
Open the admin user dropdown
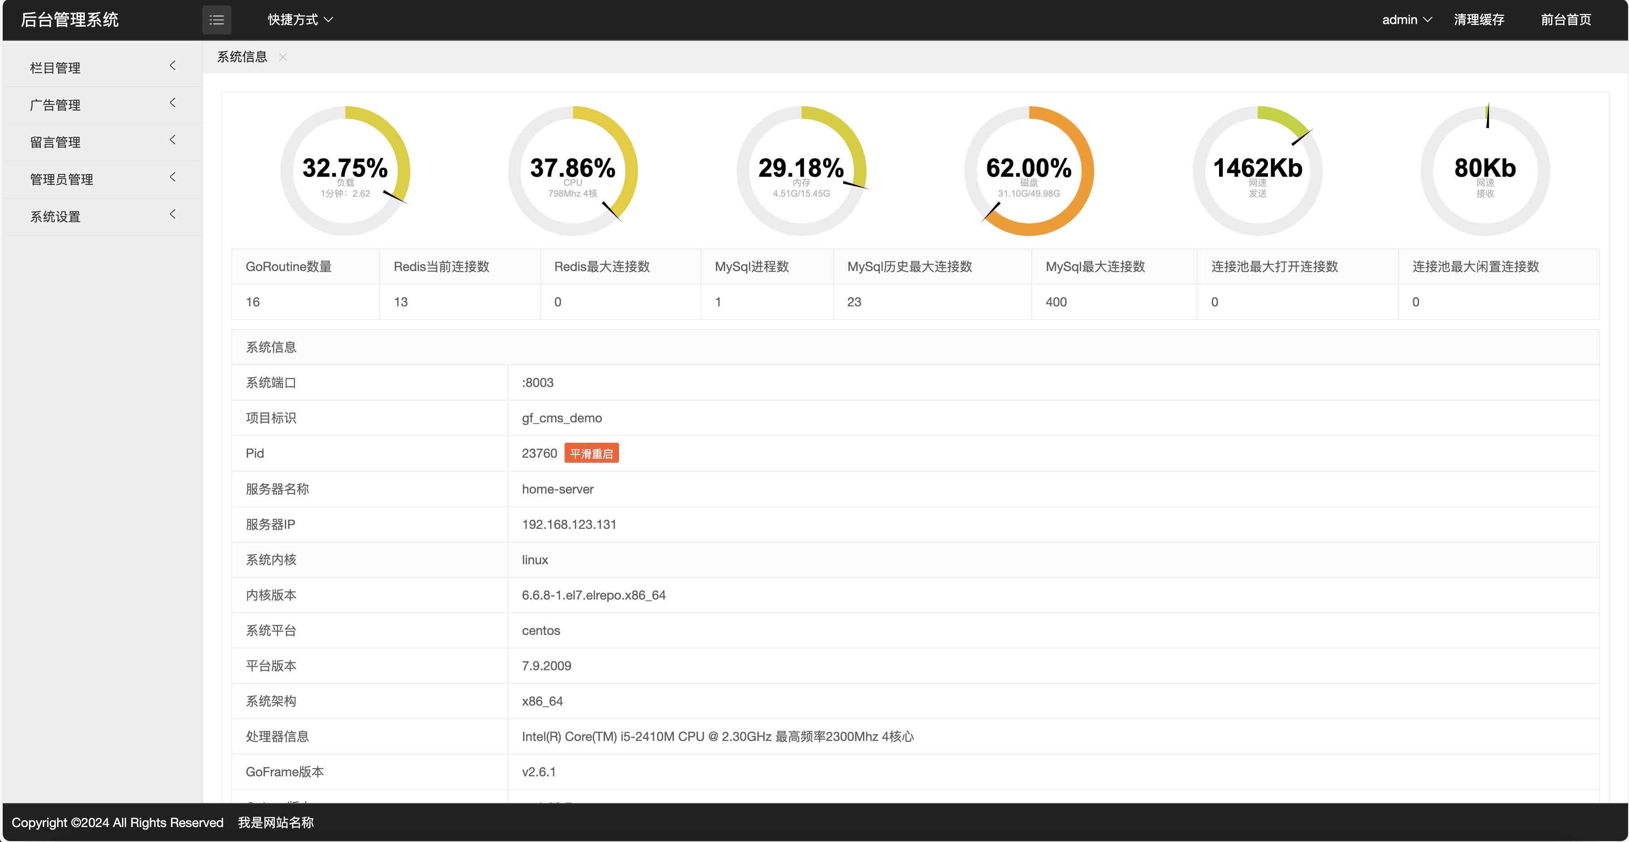1406,19
